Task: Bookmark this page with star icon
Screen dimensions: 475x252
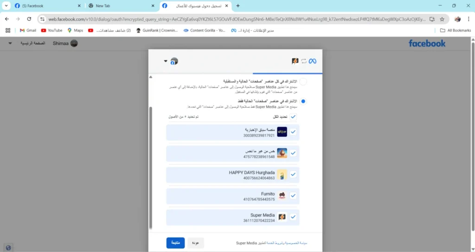Action: point(442,19)
